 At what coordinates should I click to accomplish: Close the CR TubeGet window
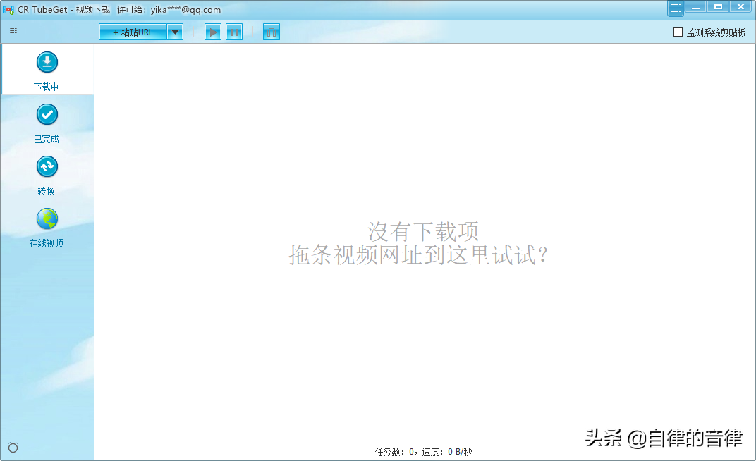pyautogui.click(x=740, y=7)
